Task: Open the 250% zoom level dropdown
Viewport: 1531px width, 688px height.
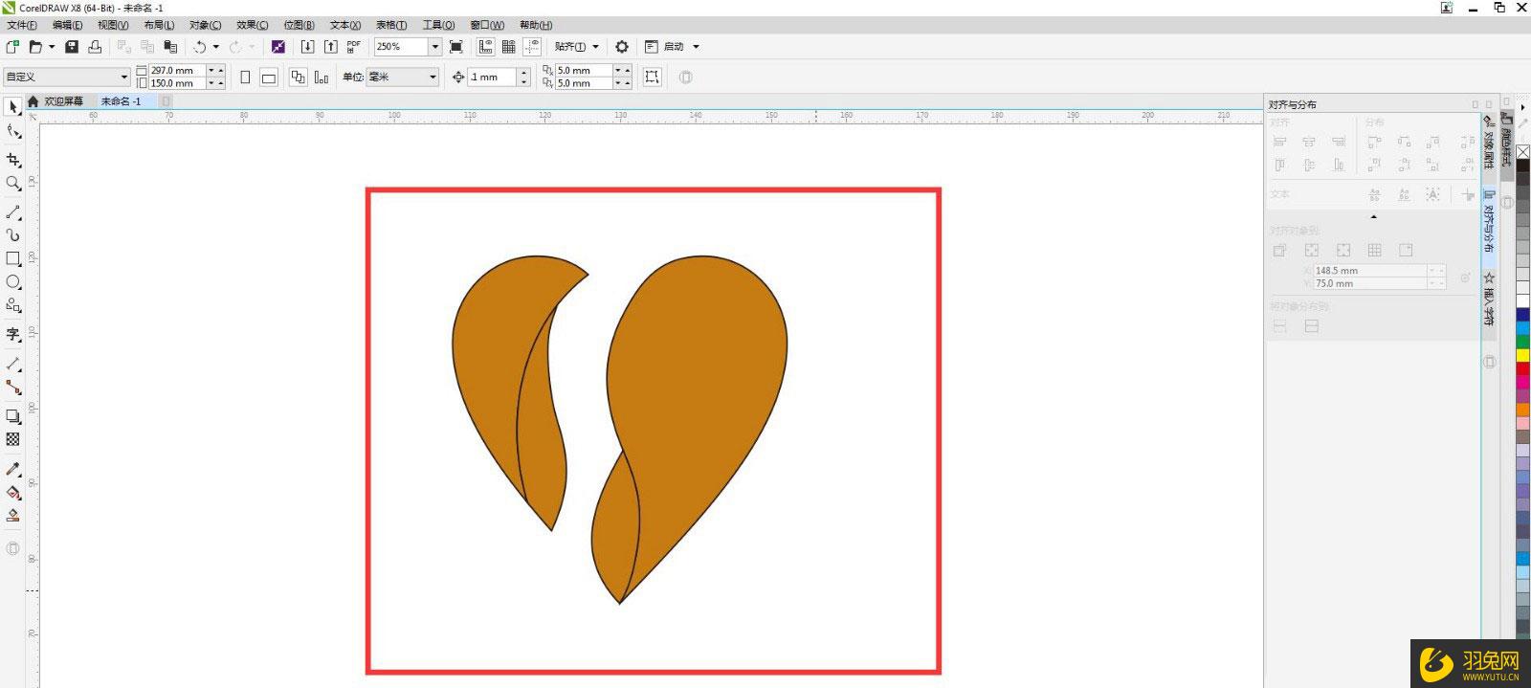Action: (x=434, y=47)
